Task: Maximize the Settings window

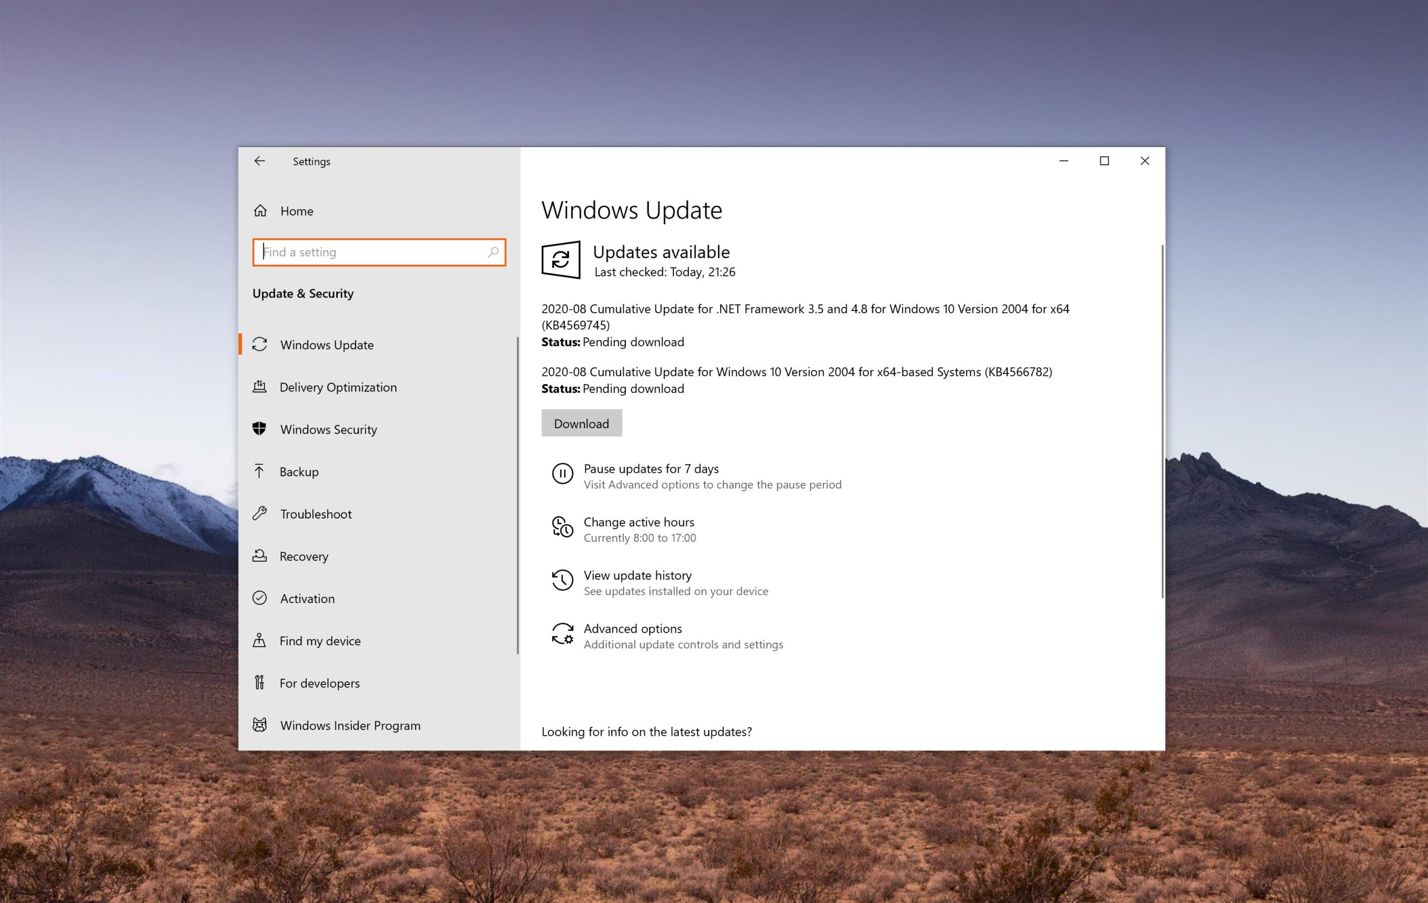Action: (1104, 161)
